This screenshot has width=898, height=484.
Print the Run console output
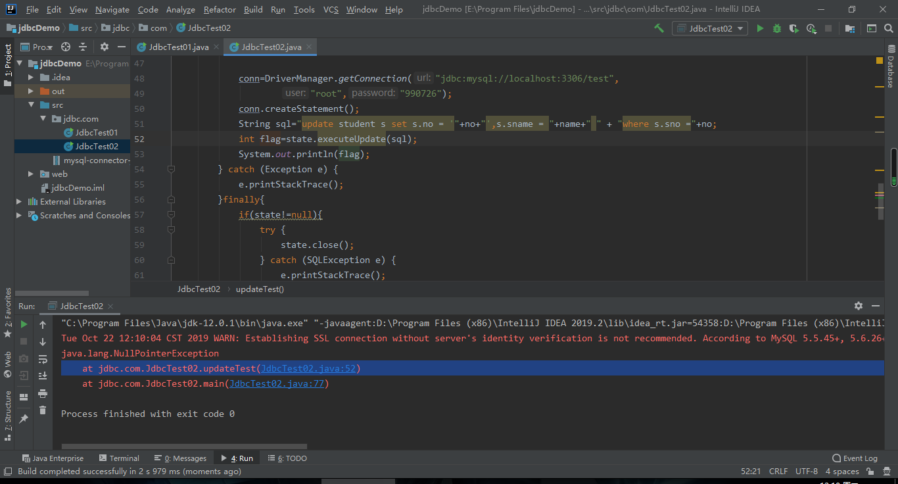pyautogui.click(x=43, y=393)
